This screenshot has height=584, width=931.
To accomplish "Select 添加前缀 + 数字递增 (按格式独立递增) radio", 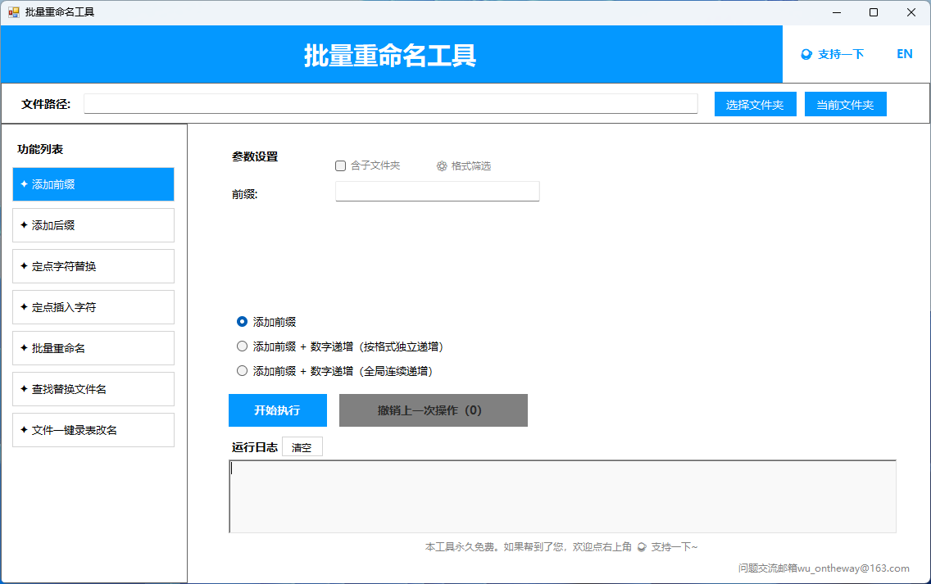I will [243, 346].
